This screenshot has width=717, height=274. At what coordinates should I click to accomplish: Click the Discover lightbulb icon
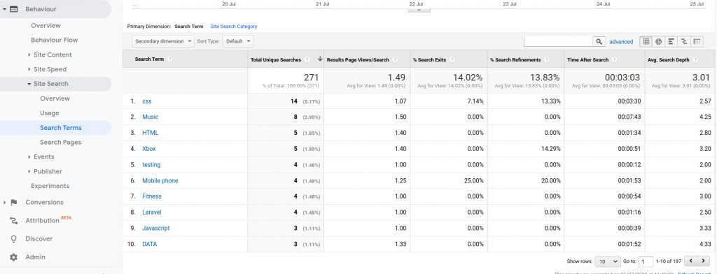coord(14,239)
